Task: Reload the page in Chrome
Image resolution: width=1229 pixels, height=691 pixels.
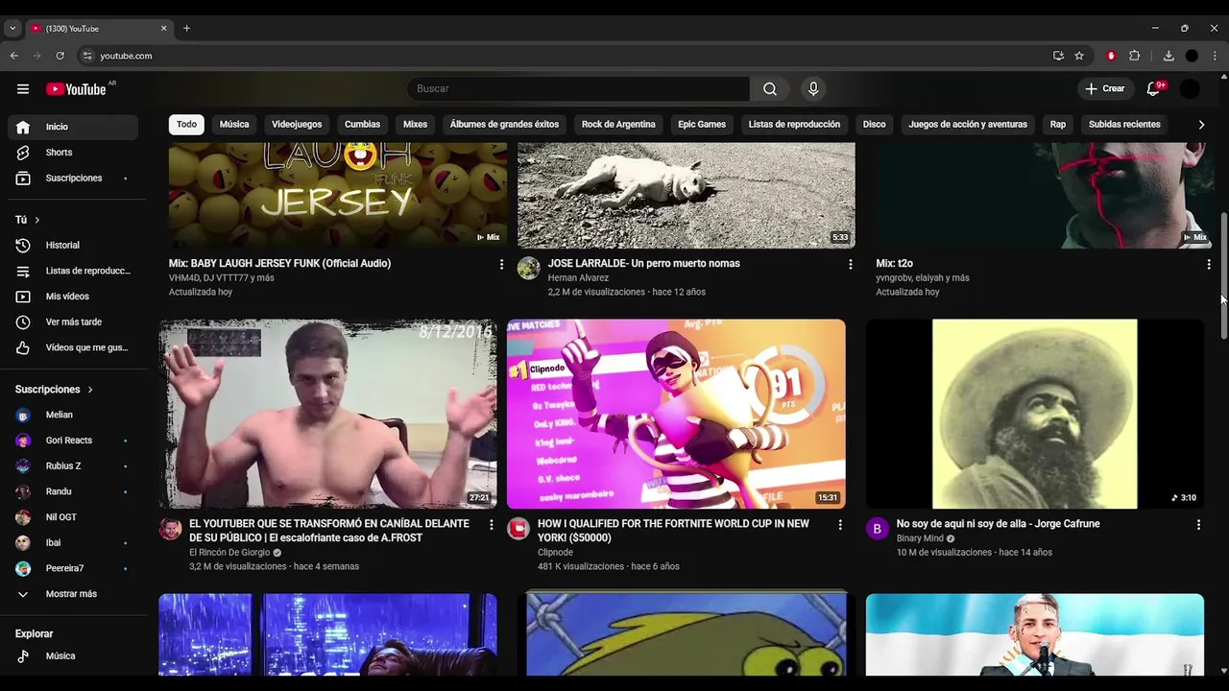Action: [60, 56]
